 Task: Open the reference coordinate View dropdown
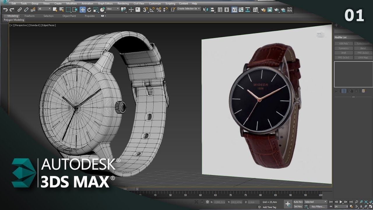pyautogui.click(x=113, y=9)
